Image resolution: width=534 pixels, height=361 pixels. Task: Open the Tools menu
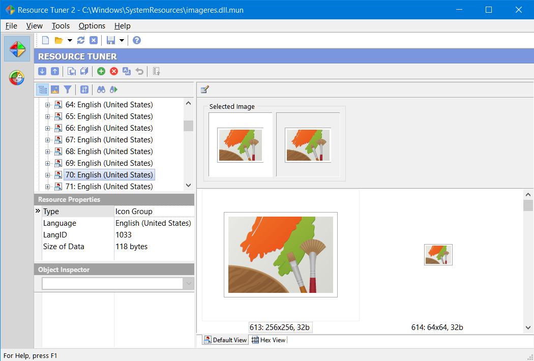[x=61, y=26]
